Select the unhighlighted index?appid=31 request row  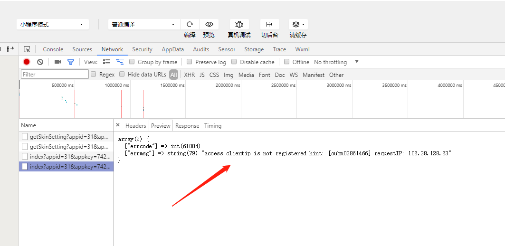coord(67,157)
